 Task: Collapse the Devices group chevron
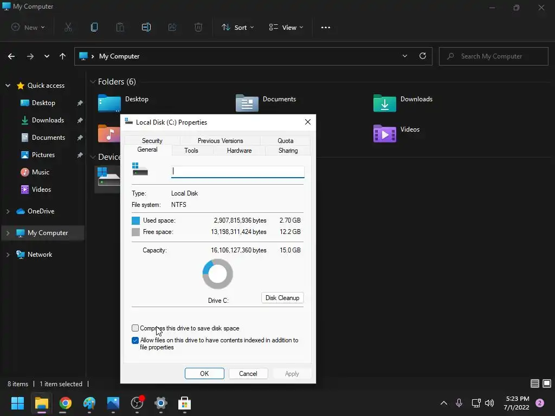tap(93, 157)
